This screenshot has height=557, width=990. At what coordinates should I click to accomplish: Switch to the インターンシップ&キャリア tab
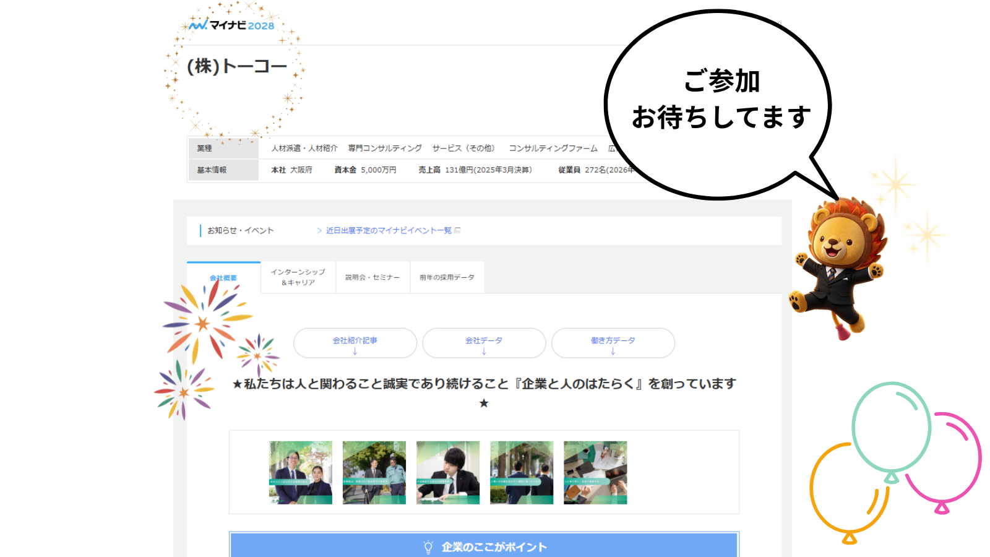point(298,277)
